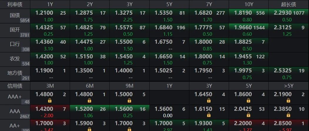Open the 地方债 row label
The height and width of the screenshot is (131, 309).
[x=15, y=73]
